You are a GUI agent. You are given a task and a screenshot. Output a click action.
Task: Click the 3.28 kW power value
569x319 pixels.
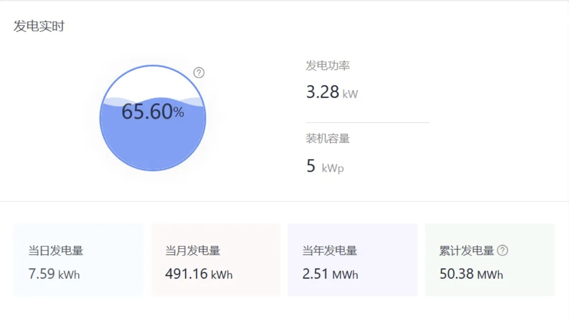pyautogui.click(x=332, y=92)
